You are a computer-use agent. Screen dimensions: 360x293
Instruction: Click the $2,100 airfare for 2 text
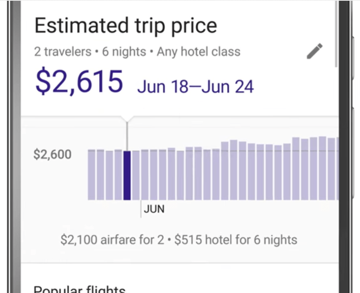(113, 239)
